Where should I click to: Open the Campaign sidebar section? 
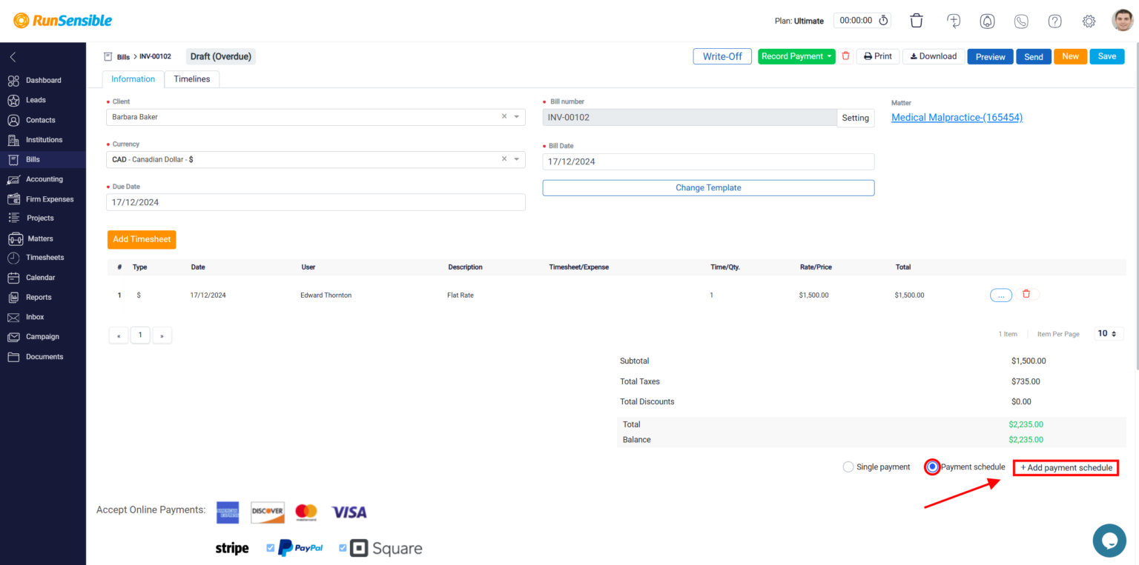tap(43, 336)
